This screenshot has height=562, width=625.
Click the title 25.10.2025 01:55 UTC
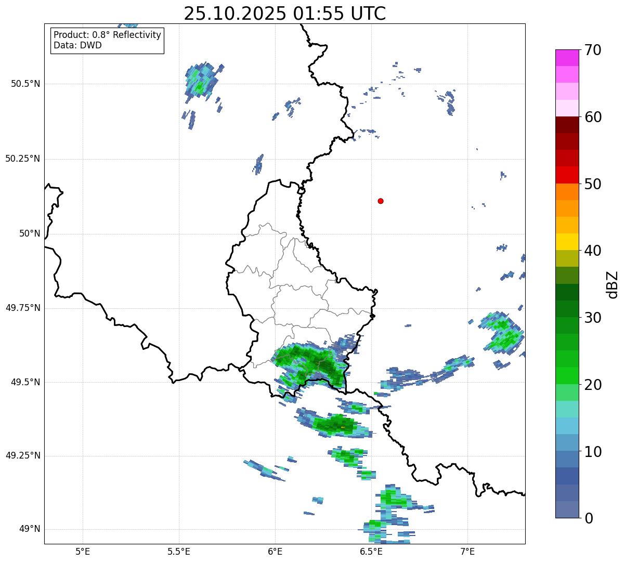(x=285, y=14)
